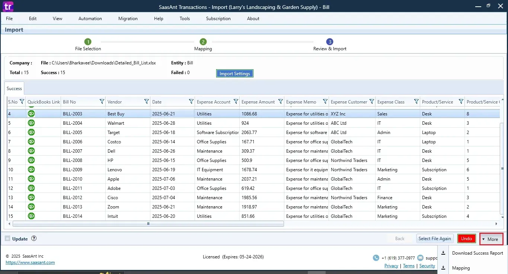Open the saasant.com website link

[30, 262]
